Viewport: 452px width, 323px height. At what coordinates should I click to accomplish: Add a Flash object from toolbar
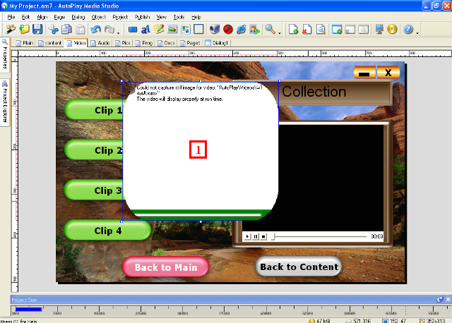pos(227,30)
